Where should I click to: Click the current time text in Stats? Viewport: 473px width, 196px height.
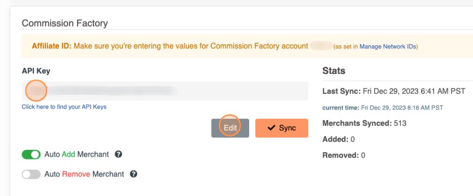click(x=383, y=107)
